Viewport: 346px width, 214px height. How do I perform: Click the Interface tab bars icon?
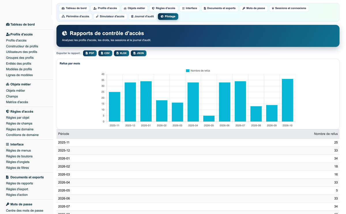coord(183,8)
